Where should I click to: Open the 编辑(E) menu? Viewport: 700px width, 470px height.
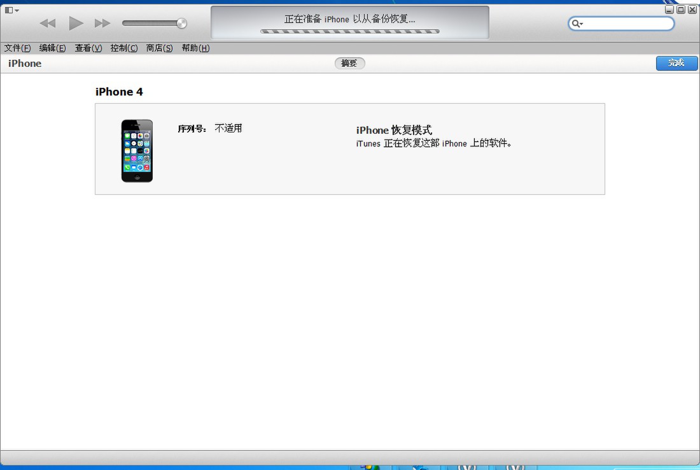(x=52, y=48)
